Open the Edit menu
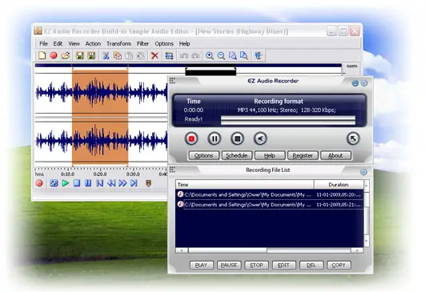This screenshot has height=292, width=425. [x=58, y=44]
